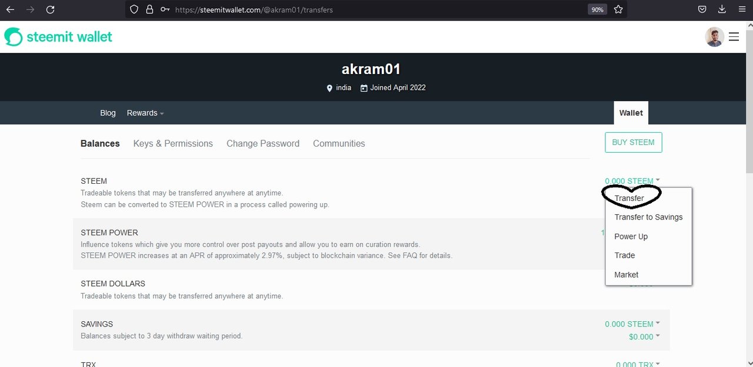Reload the page with the refresh icon
The image size is (753, 367).
pos(51,9)
